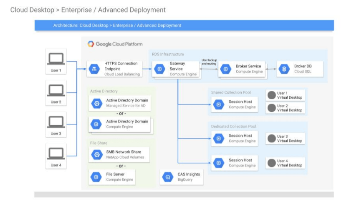Viewport: 359px width, 216px height.
Task: Select the Gateway Service Compute Engine icon
Action: point(159,69)
